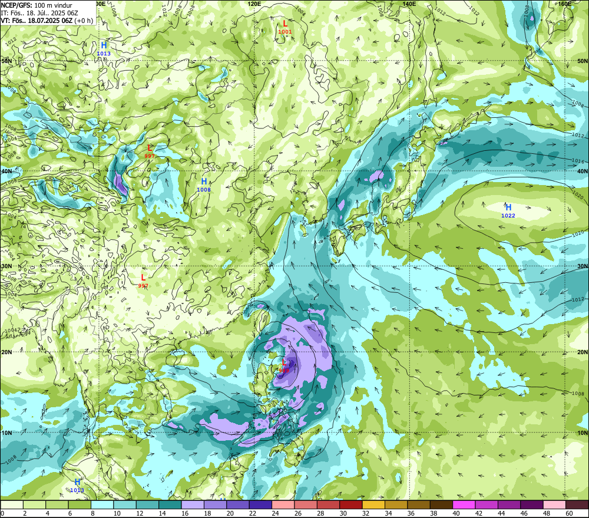Pick the ochre swatch between 34 and 36
The height and width of the screenshot is (518, 589).
[396, 504]
